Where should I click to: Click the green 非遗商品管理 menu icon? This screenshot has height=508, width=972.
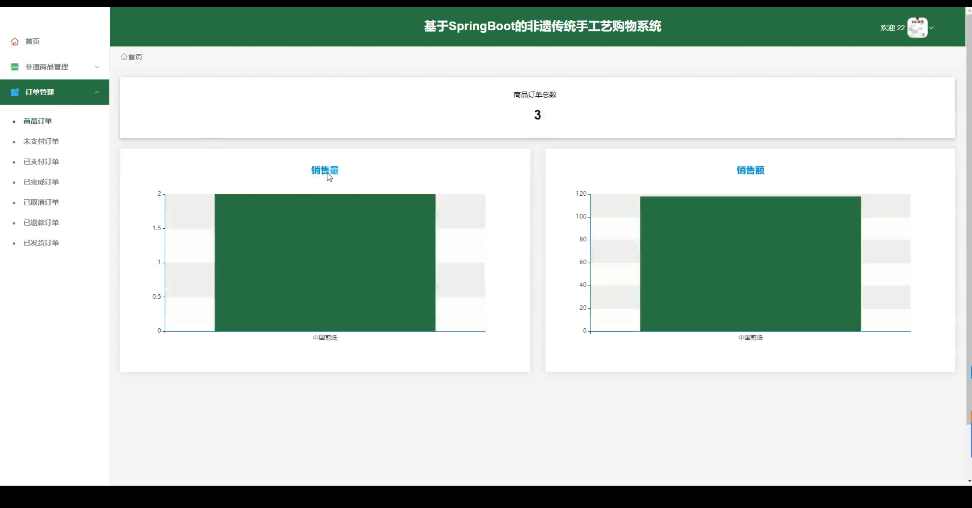point(15,67)
